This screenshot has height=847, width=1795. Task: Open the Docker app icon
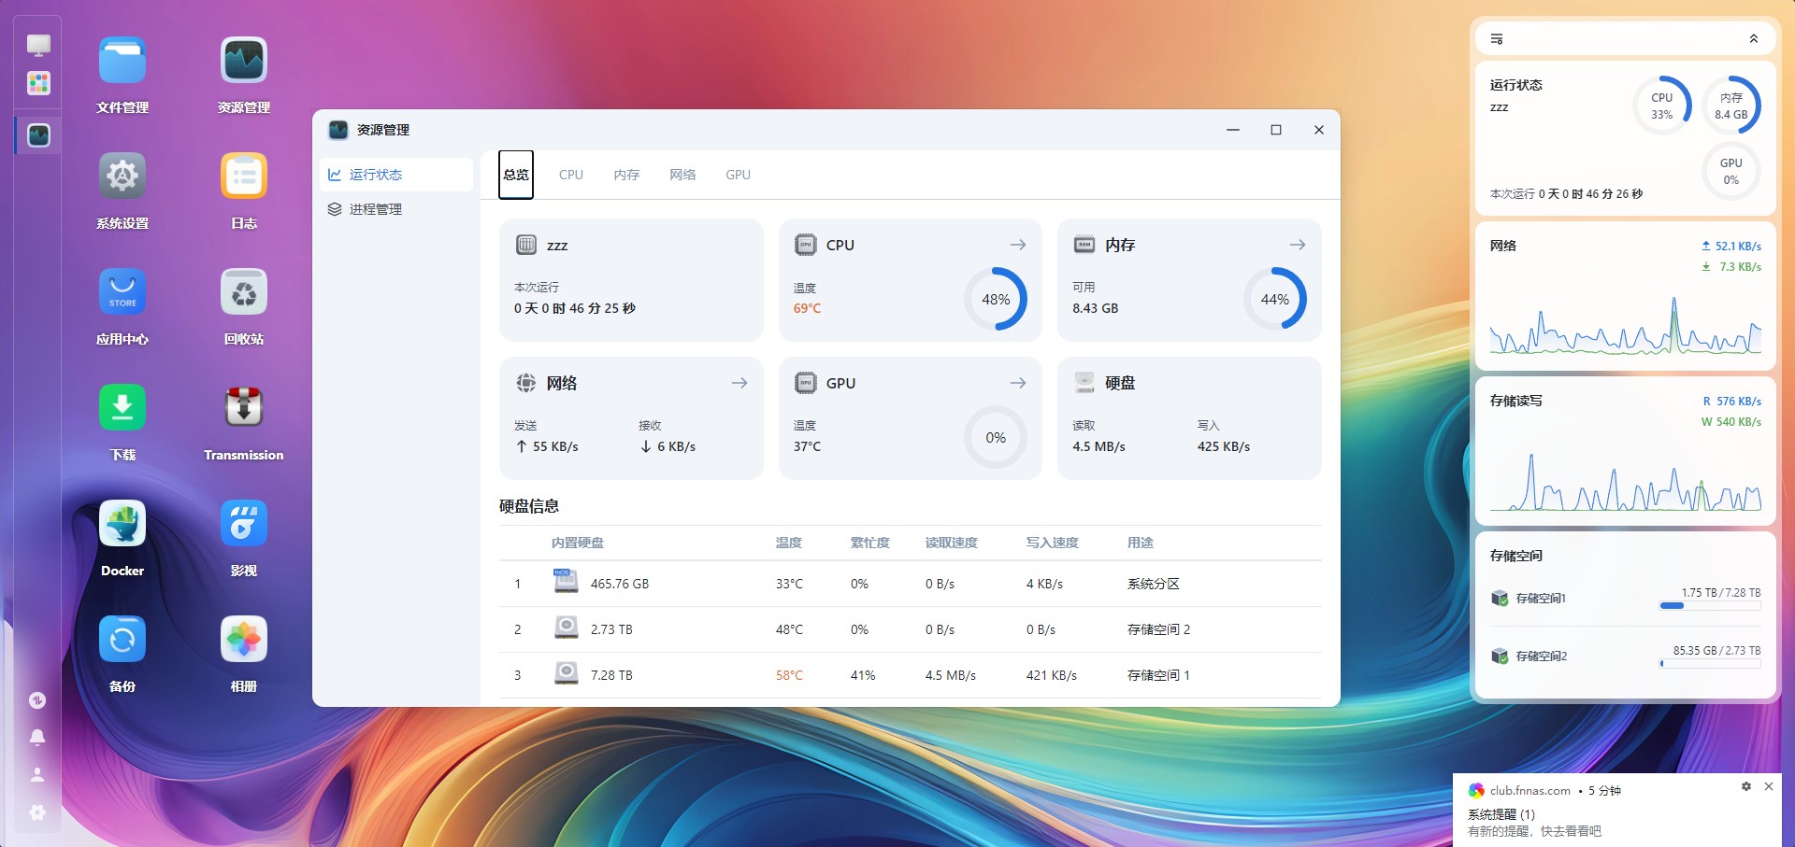point(122,524)
